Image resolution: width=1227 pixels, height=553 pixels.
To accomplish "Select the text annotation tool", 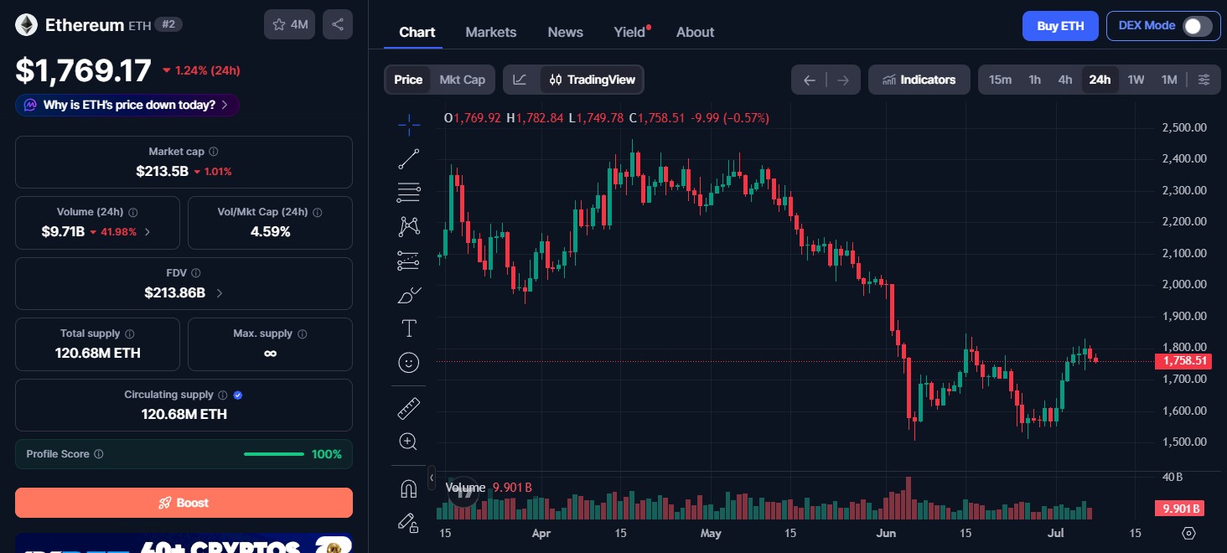I will tap(409, 328).
